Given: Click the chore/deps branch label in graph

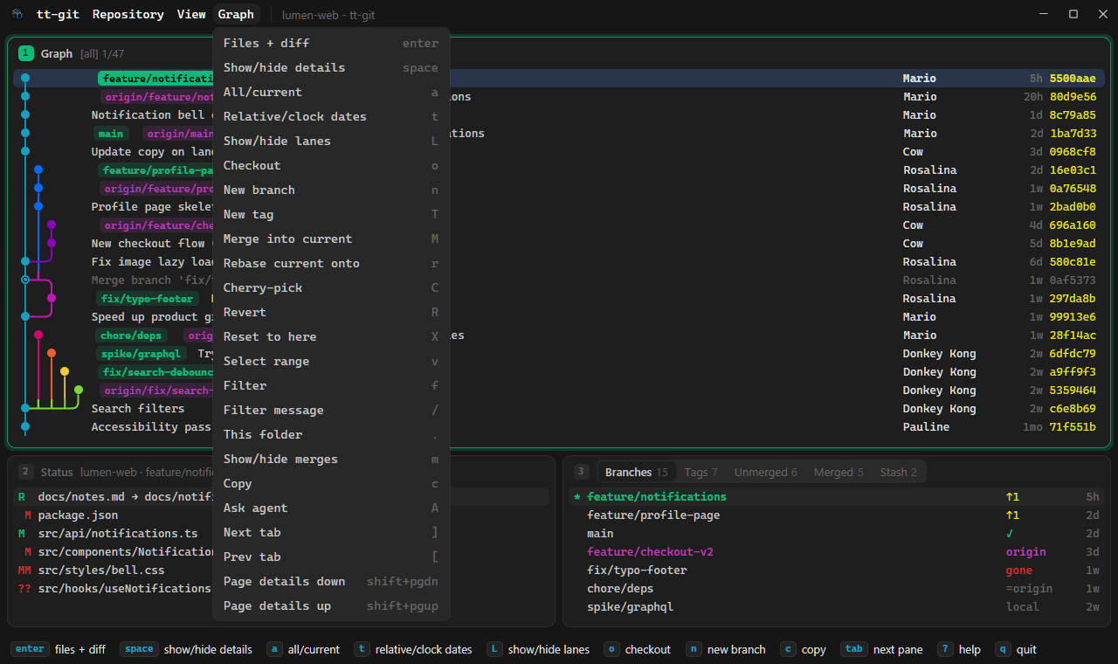Looking at the screenshot, I should pos(131,335).
